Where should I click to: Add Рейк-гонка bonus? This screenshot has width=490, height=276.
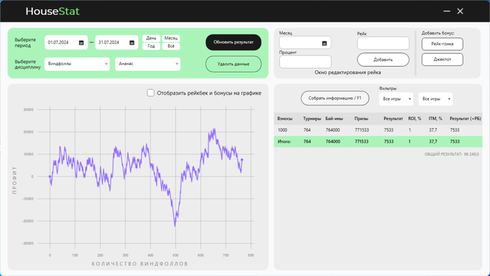[442, 44]
